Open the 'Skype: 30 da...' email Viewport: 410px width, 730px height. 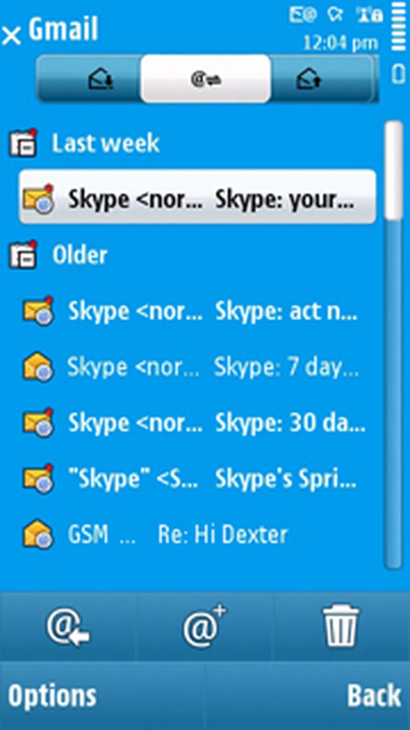(198, 422)
